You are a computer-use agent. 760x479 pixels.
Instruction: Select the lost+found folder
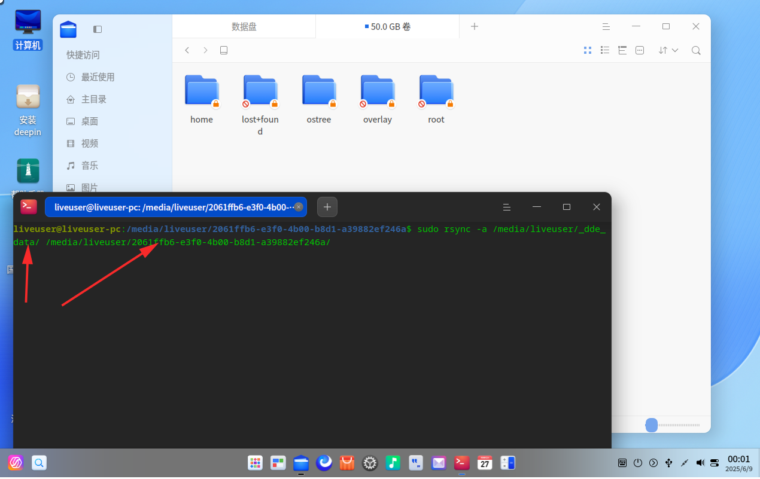click(260, 105)
